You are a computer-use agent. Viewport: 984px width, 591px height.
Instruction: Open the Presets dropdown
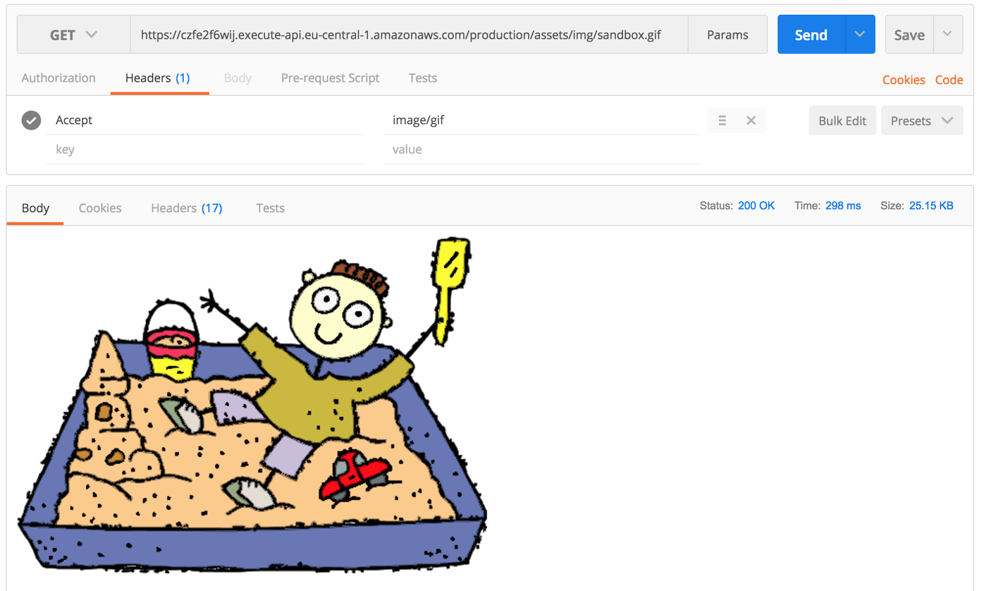coord(922,121)
